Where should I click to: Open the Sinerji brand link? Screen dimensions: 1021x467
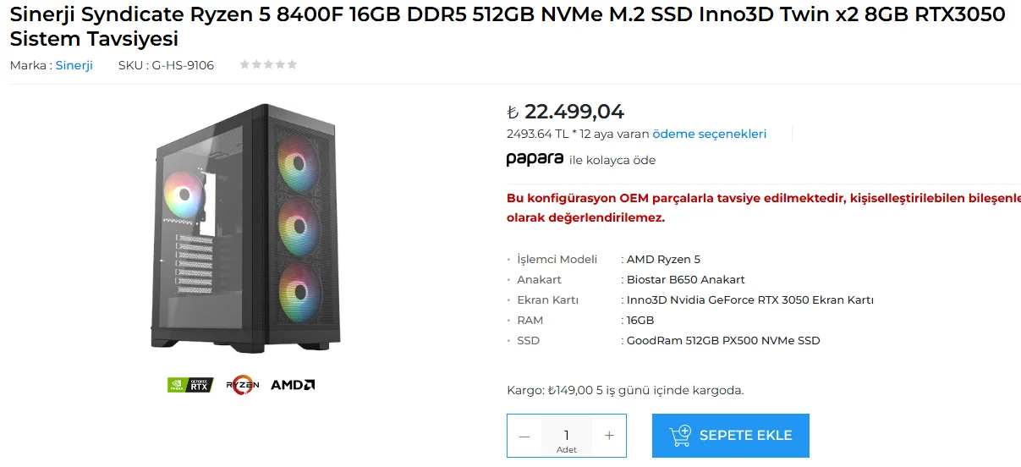tap(74, 65)
